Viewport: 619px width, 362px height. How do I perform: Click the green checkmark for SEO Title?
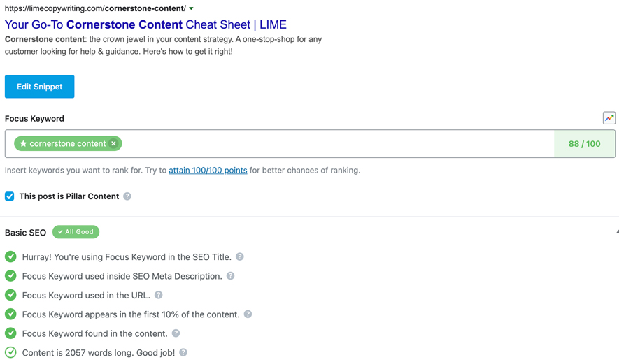pyautogui.click(x=10, y=257)
